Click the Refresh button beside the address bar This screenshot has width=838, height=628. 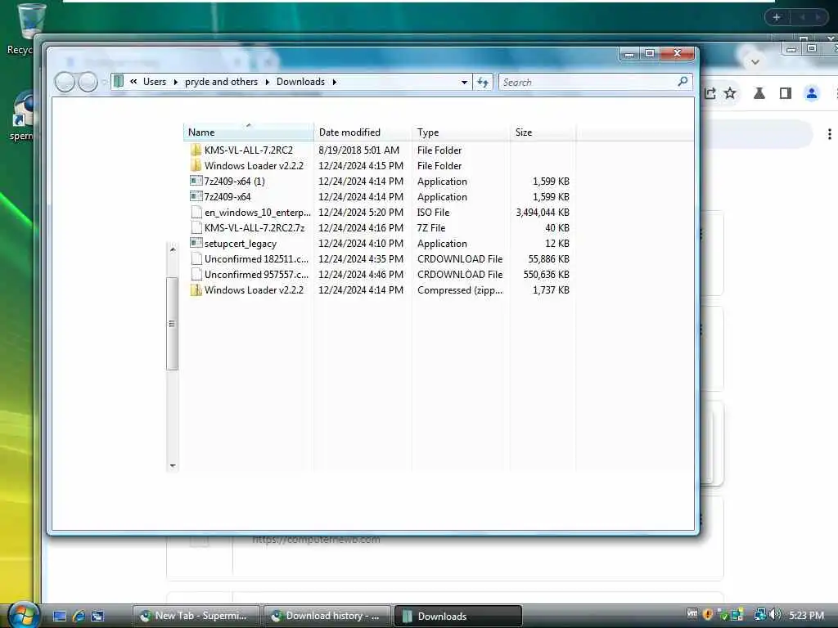(483, 82)
